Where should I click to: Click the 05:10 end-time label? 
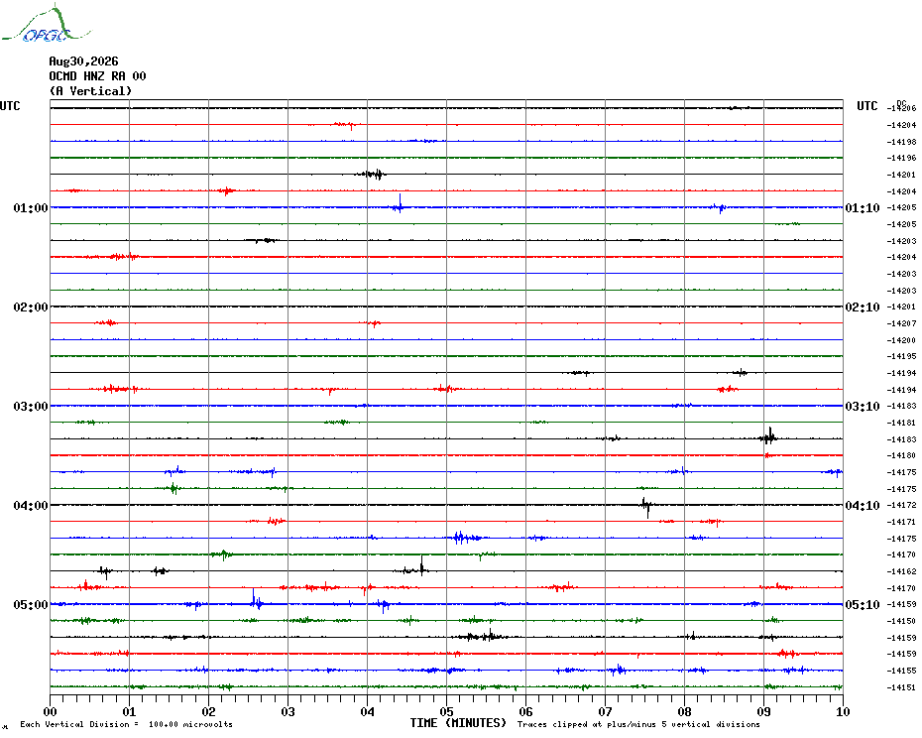863,605
